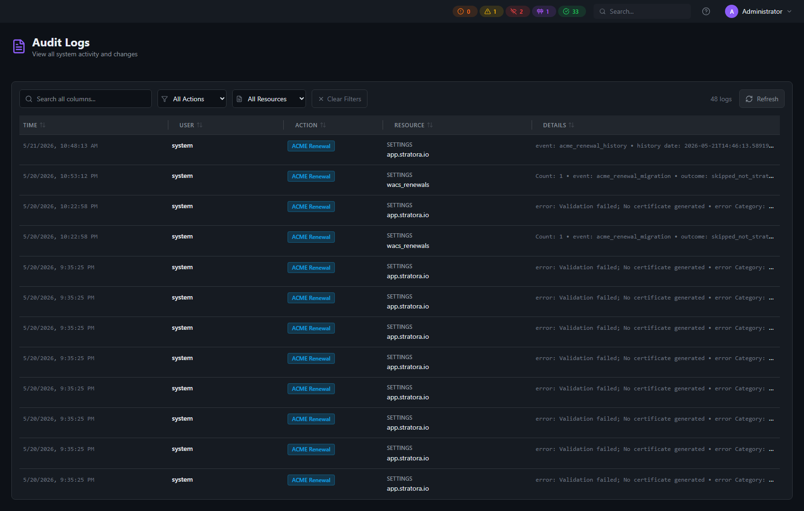
Task: Click the Administrator avatar icon
Action: pyautogui.click(x=732, y=11)
